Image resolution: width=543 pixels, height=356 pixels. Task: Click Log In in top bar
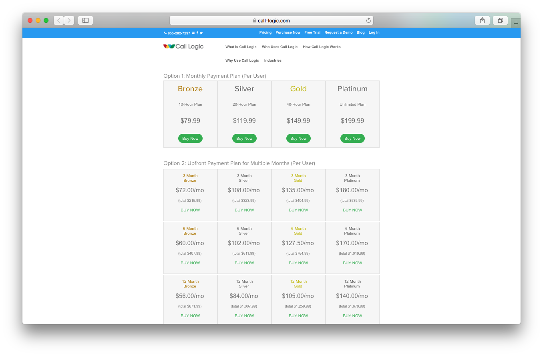tap(374, 32)
